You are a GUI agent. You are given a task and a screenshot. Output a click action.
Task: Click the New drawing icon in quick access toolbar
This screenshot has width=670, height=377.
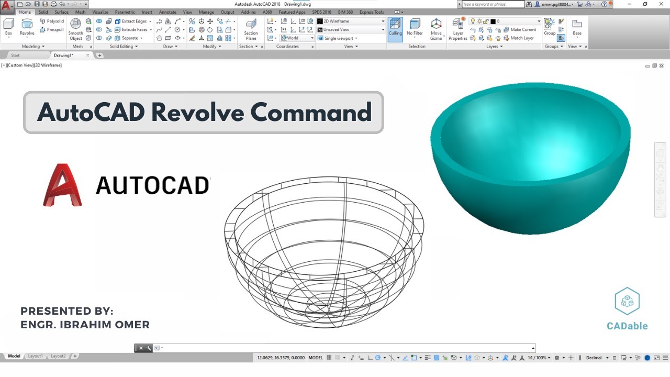pyautogui.click(x=20, y=4)
